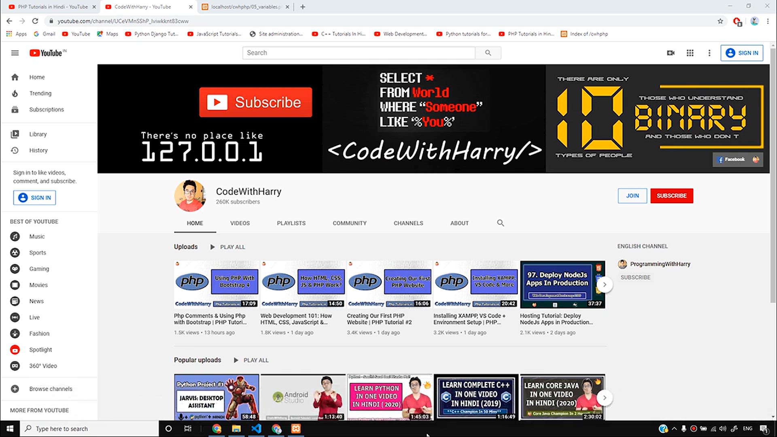This screenshot has width=777, height=437.
Task: Open the Python Django Tut bookmark
Action: pos(152,34)
